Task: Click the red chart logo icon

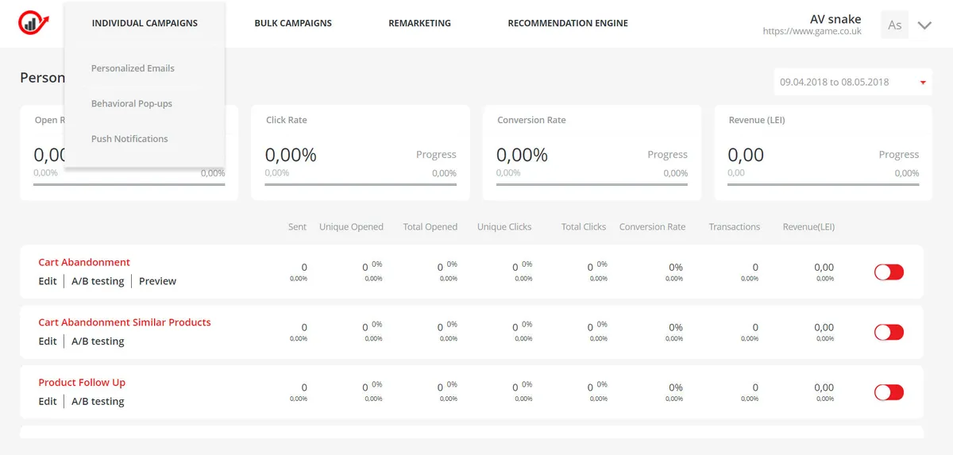Action: click(33, 23)
